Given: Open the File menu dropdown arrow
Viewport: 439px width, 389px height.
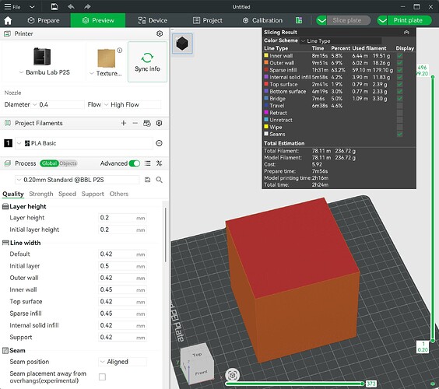Looking at the screenshot, I should (x=32, y=7).
